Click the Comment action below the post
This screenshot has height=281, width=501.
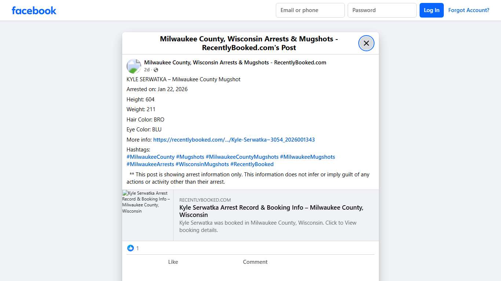tap(255, 262)
